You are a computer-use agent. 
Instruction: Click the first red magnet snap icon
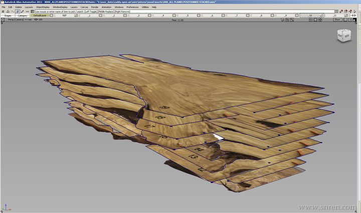341,11
